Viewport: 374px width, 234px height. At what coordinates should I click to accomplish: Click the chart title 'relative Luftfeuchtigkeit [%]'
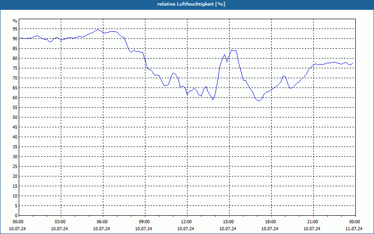click(x=191, y=4)
